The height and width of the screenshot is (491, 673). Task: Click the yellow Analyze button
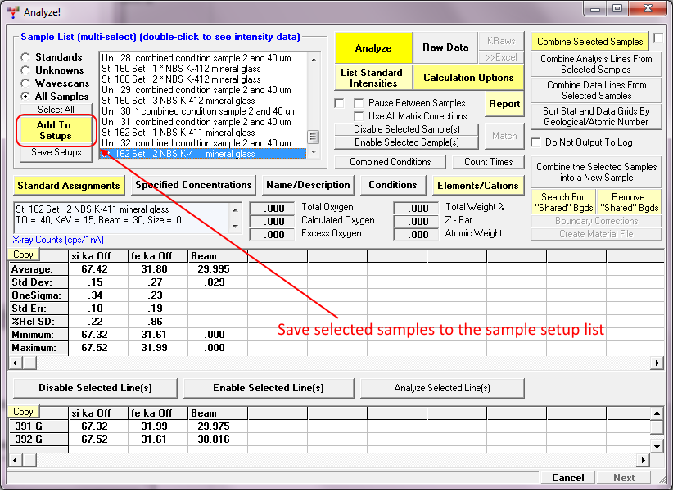pos(373,48)
